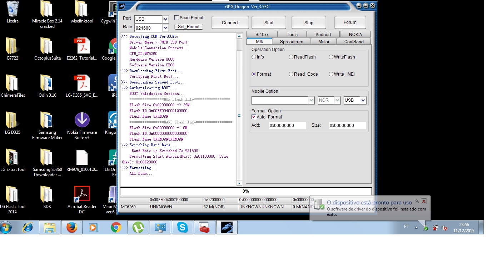
Task: Select the GPG Dragon taskbar icon
Action: click(x=227, y=227)
